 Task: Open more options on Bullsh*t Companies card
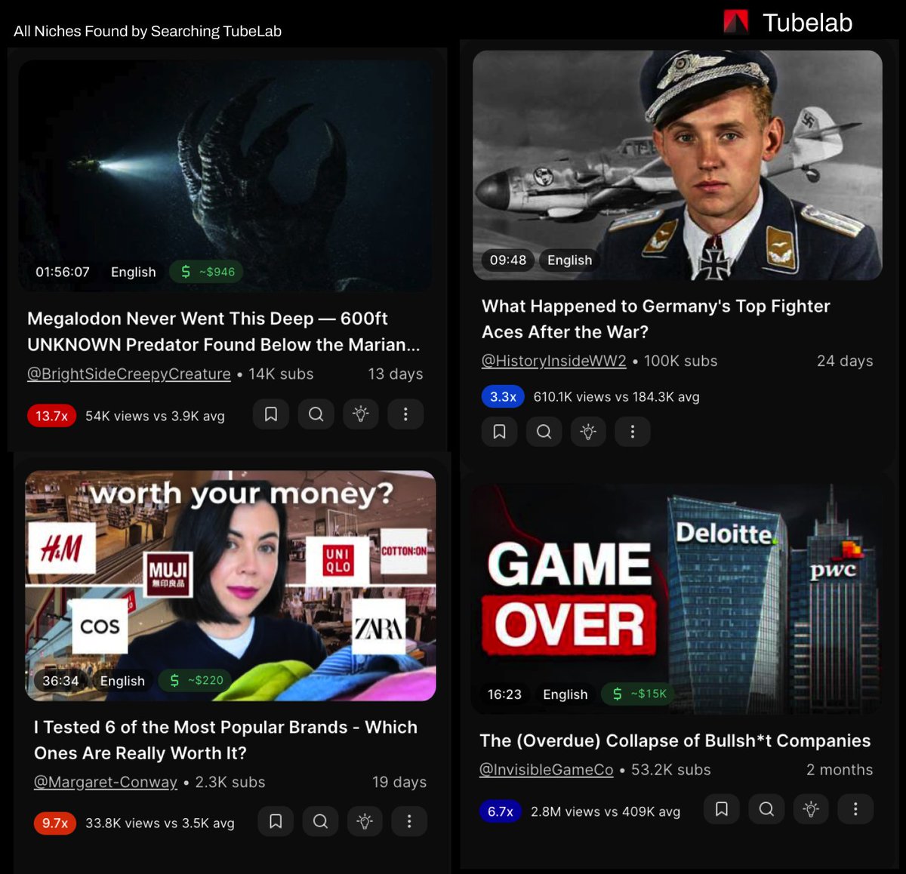855,809
